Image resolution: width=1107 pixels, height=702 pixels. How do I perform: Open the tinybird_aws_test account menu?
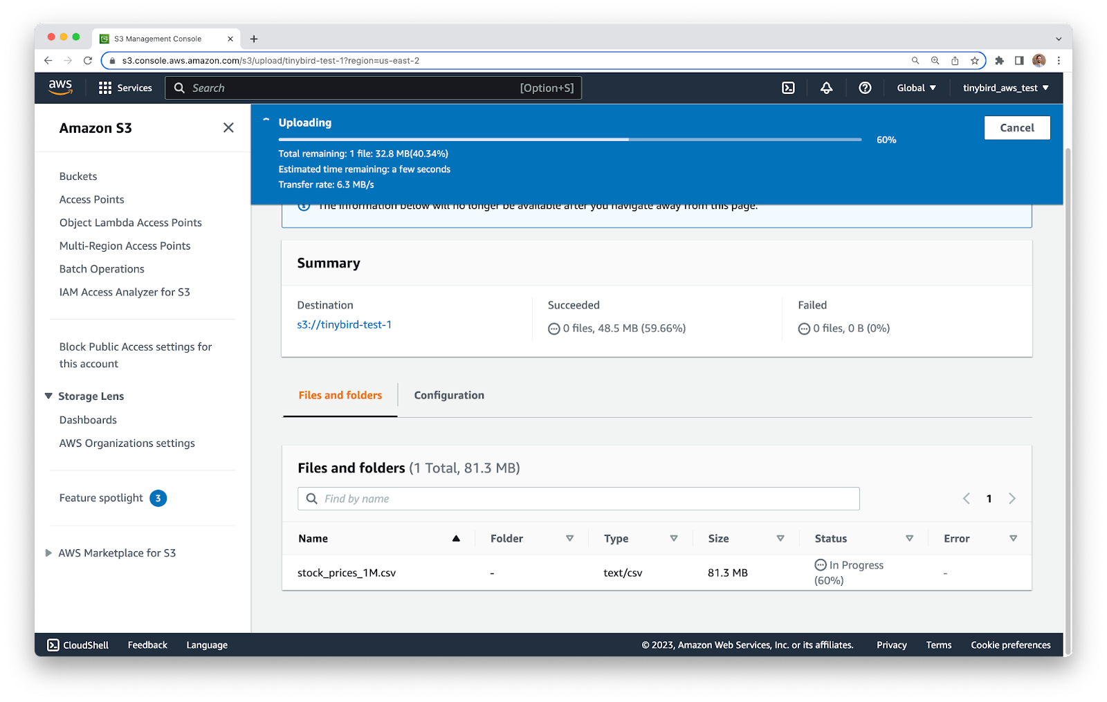[1005, 88]
